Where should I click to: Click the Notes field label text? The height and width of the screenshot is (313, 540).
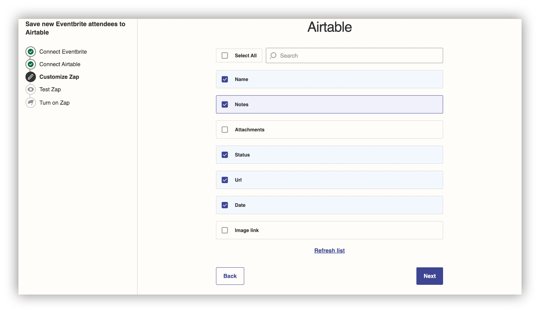click(x=241, y=104)
